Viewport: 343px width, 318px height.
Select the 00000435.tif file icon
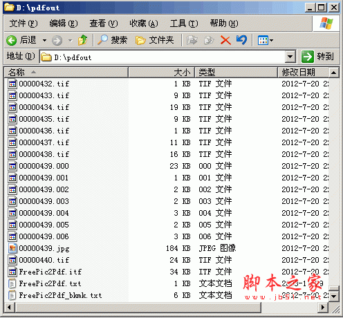coord(12,119)
